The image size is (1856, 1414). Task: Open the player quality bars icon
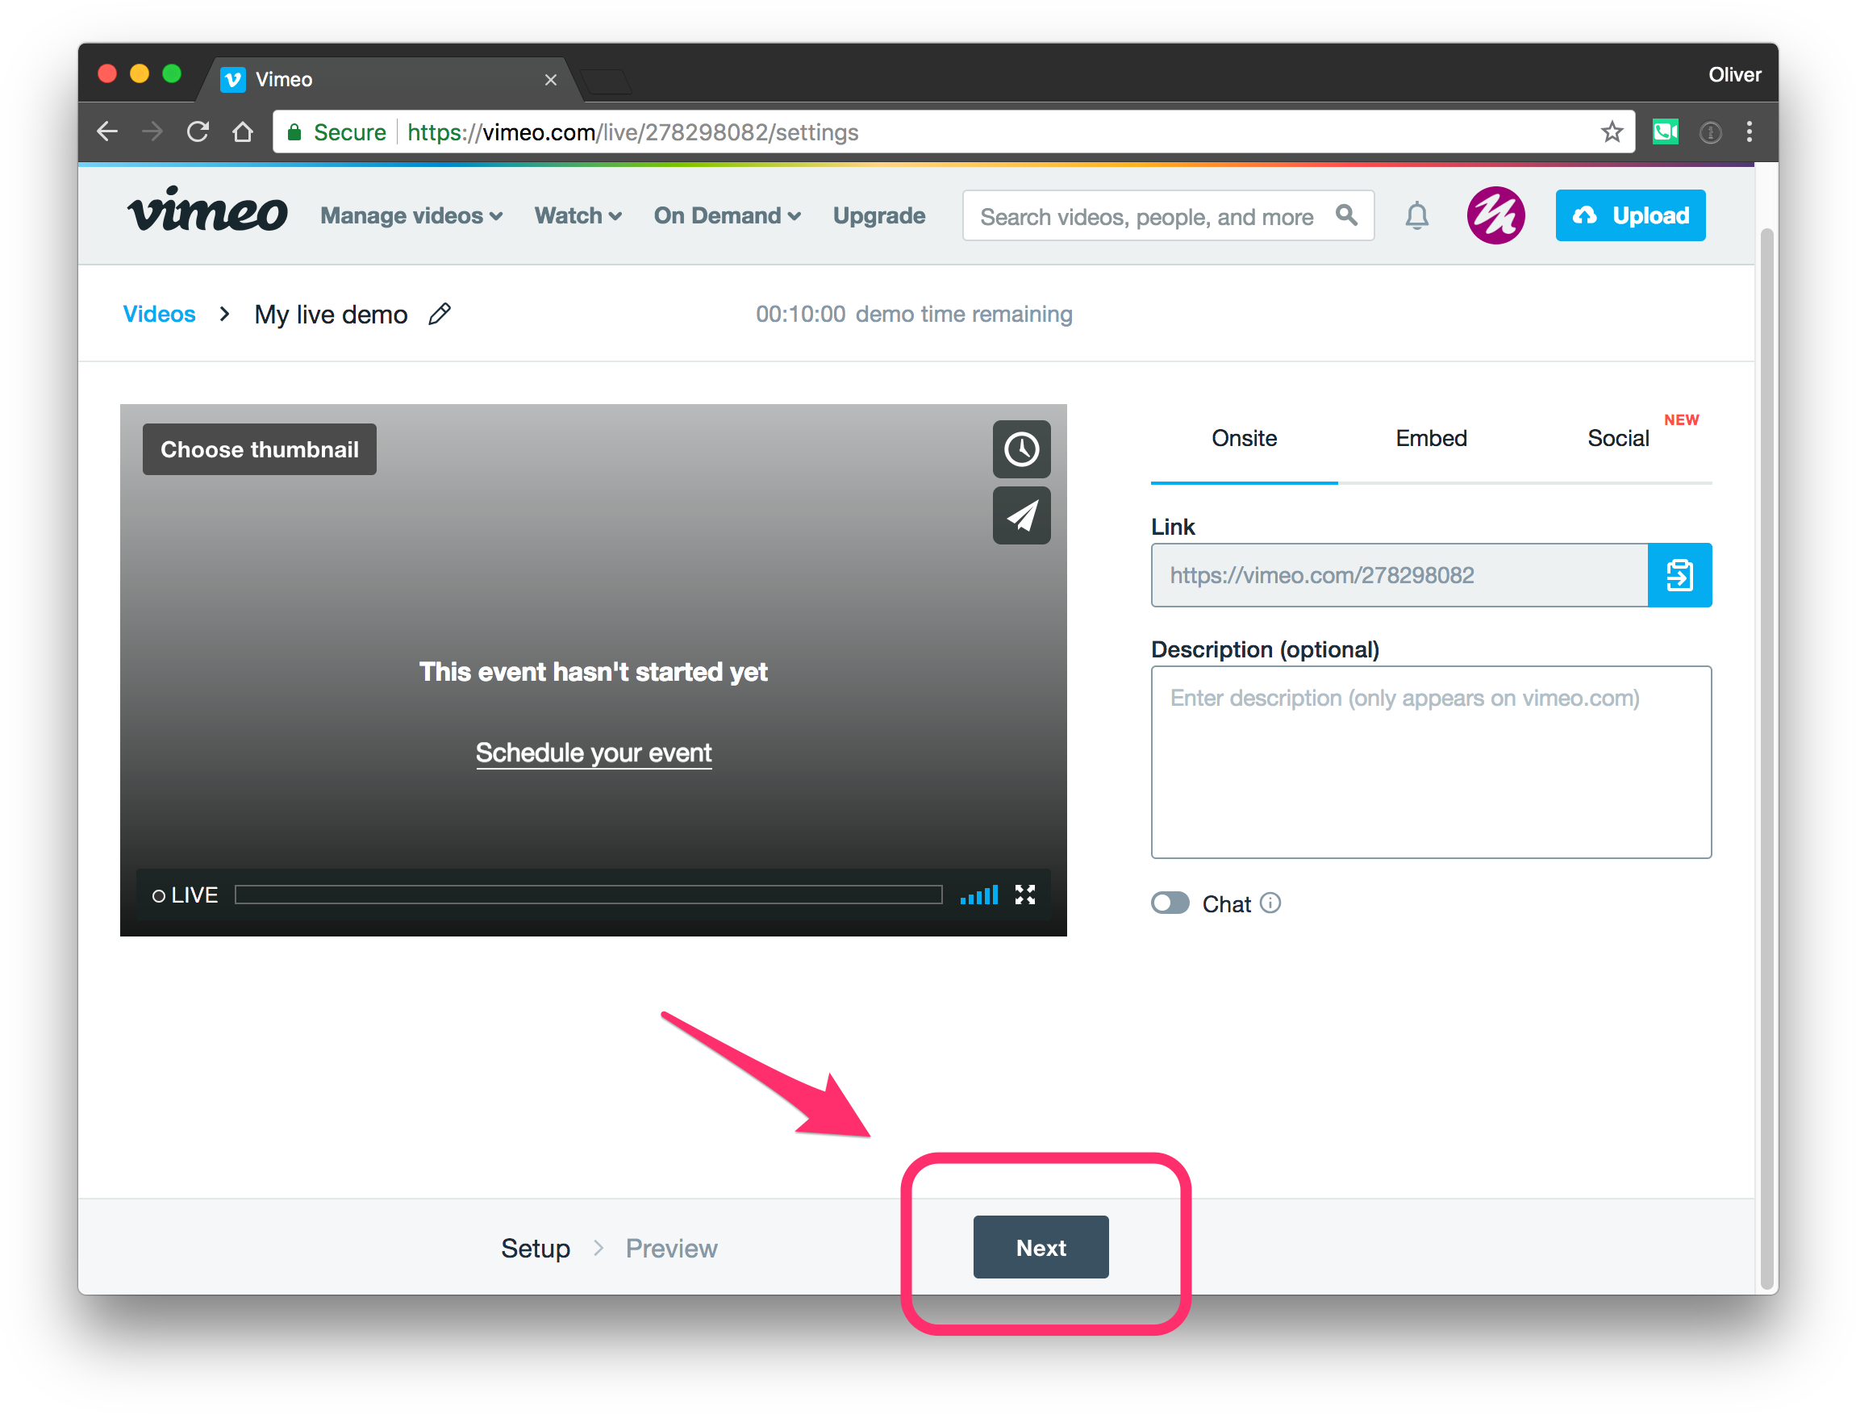[x=979, y=895]
